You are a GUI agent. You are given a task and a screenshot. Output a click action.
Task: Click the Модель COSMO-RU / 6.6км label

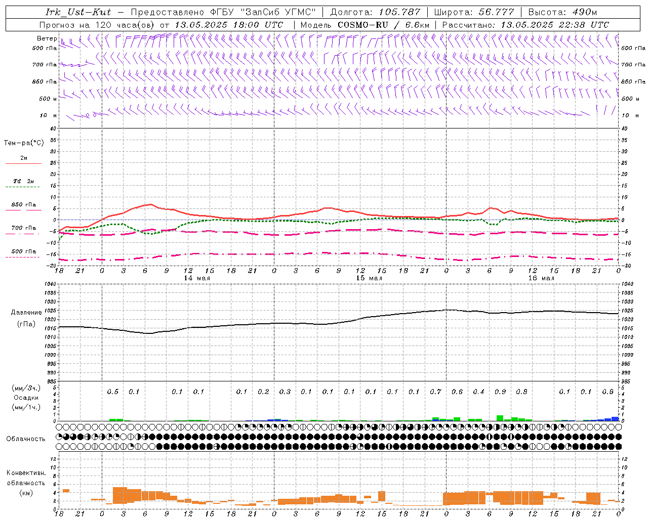click(364, 25)
